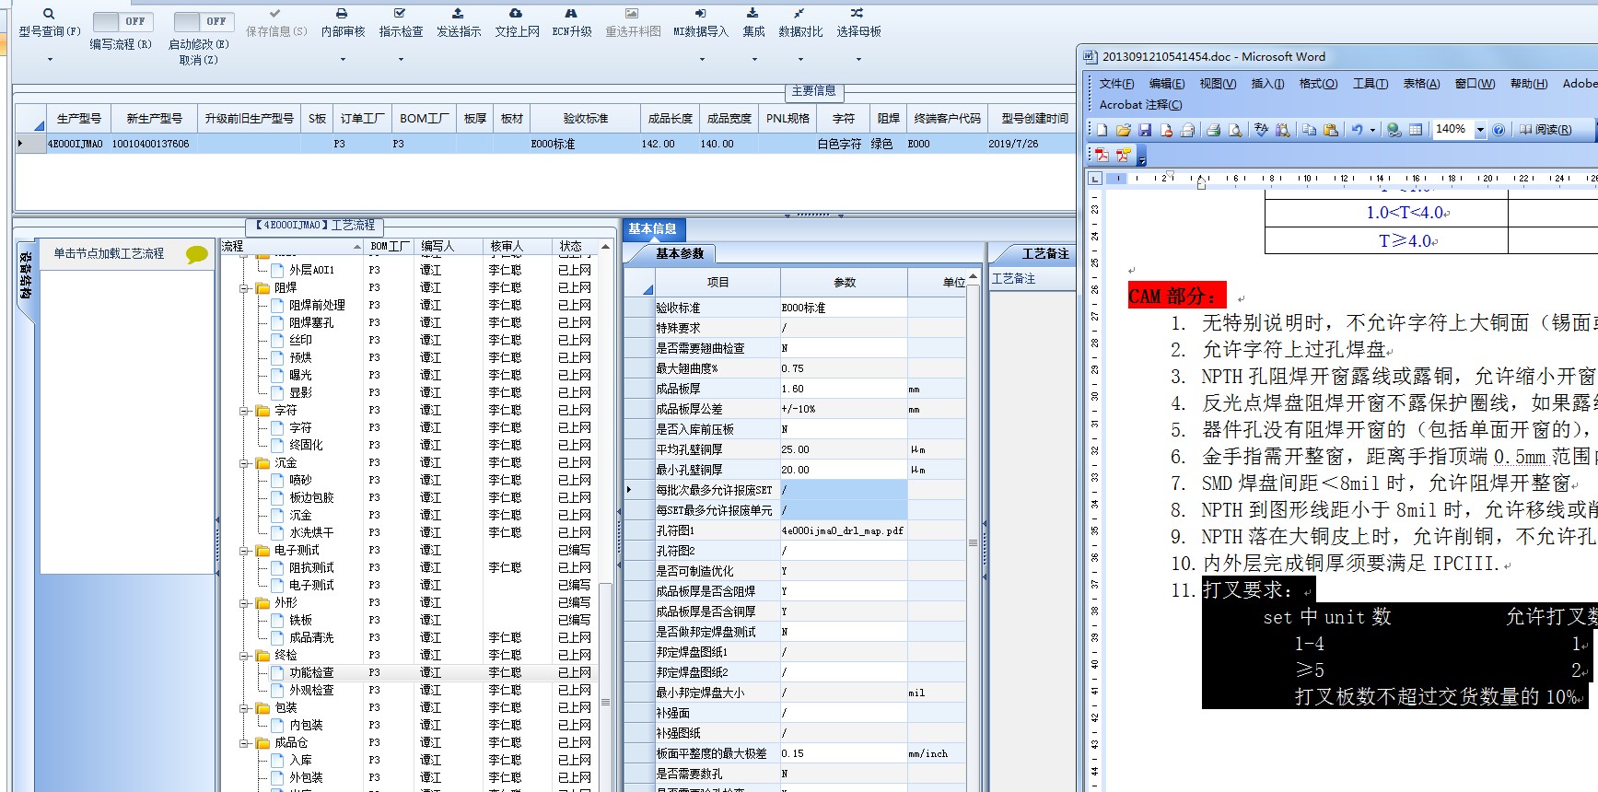Viewport: 1598px width, 792px height.
Task: Click the 文控上网 cloud upload icon
Action: [516, 14]
